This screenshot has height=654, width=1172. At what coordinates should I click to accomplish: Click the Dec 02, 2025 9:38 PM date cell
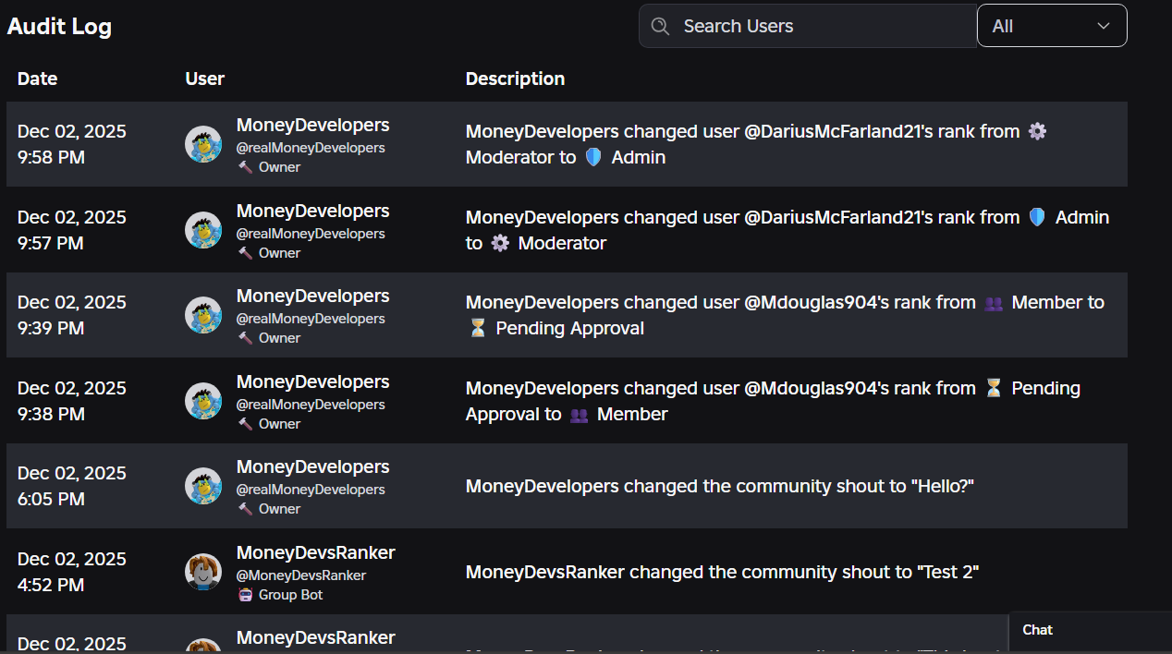[72, 401]
